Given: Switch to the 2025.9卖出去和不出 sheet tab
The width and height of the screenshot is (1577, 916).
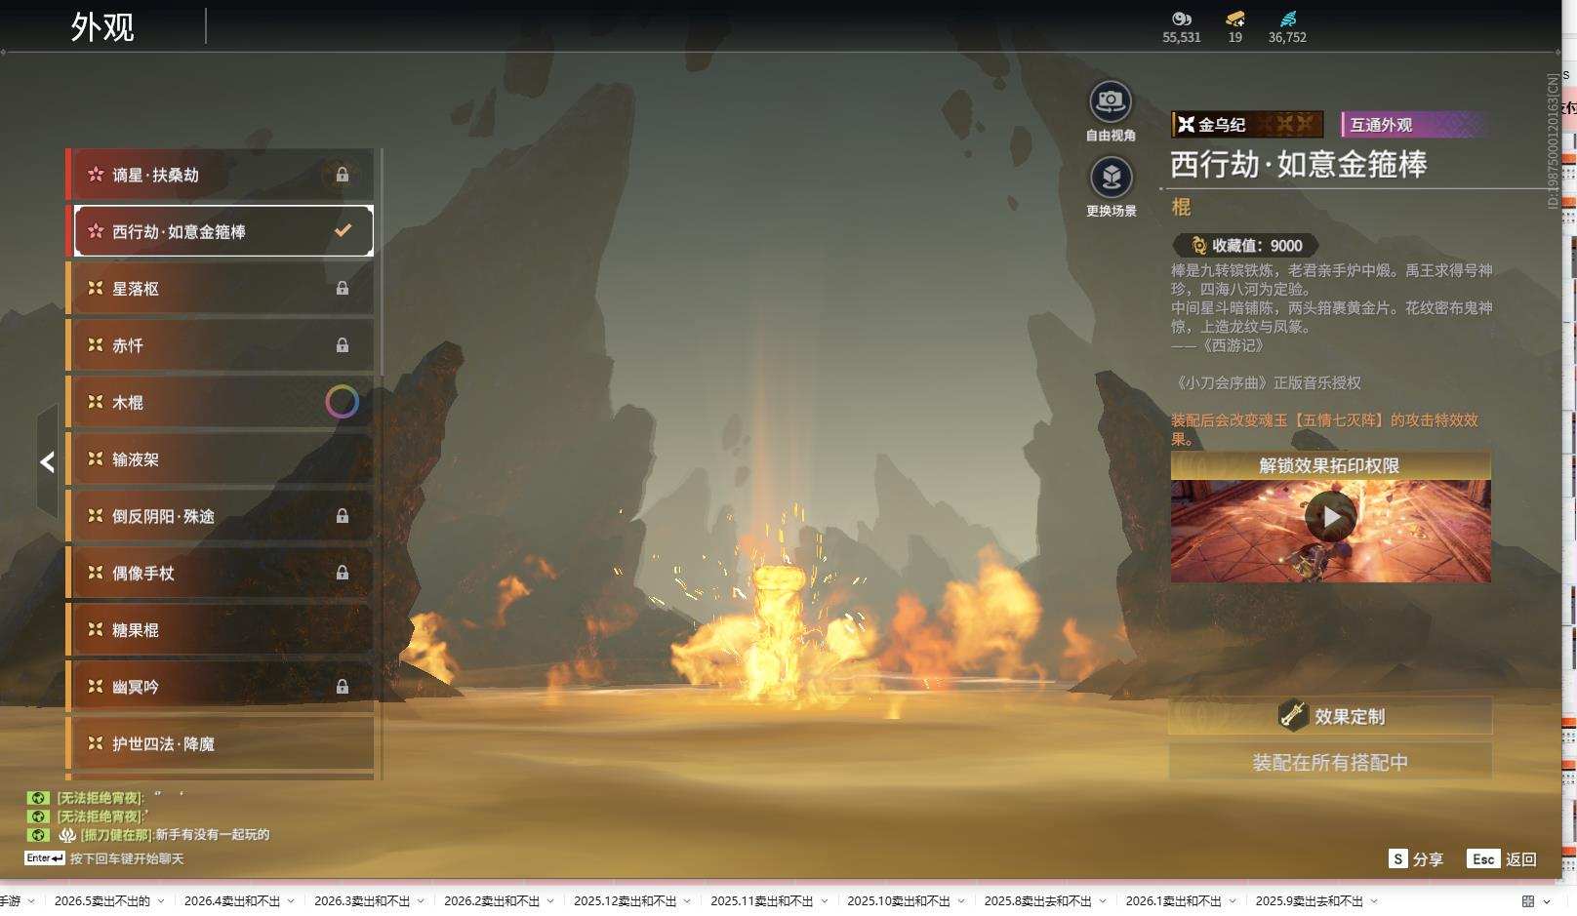Looking at the screenshot, I should 1310,901.
